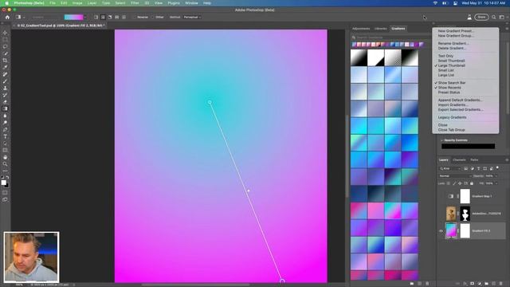Viewport: 510px width, 287px height.
Task: Click the Search Gradients input field
Action: [x=390, y=37]
